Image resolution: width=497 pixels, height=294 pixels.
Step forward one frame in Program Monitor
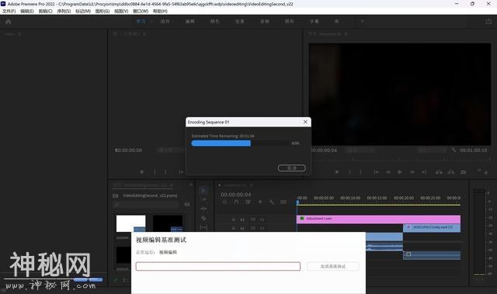pyautogui.click(x=412, y=172)
